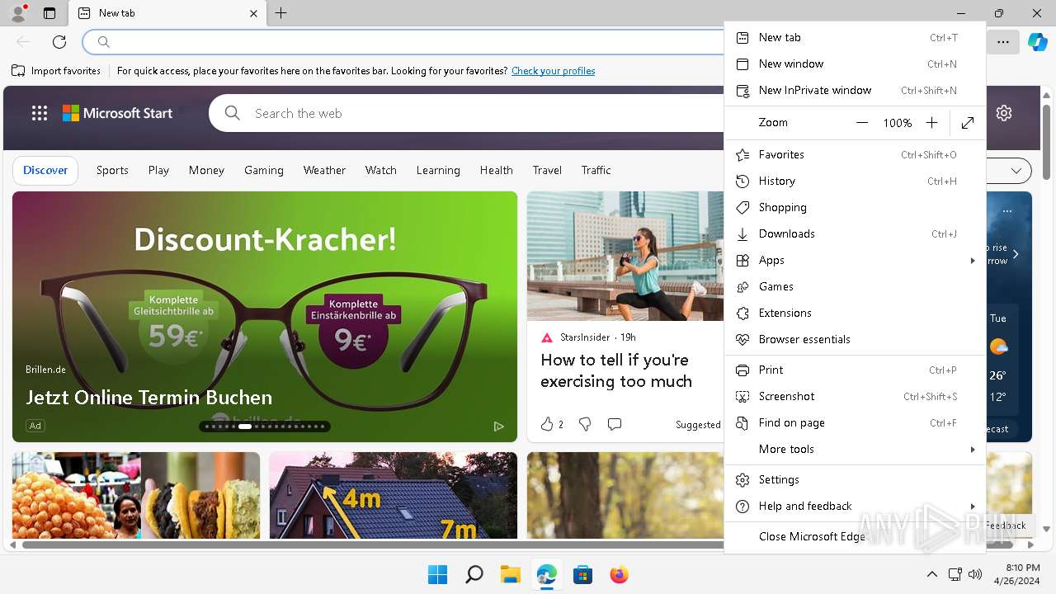Switch to Sports tab
Screen dimensions: 1056x594
pyautogui.click(x=112, y=170)
